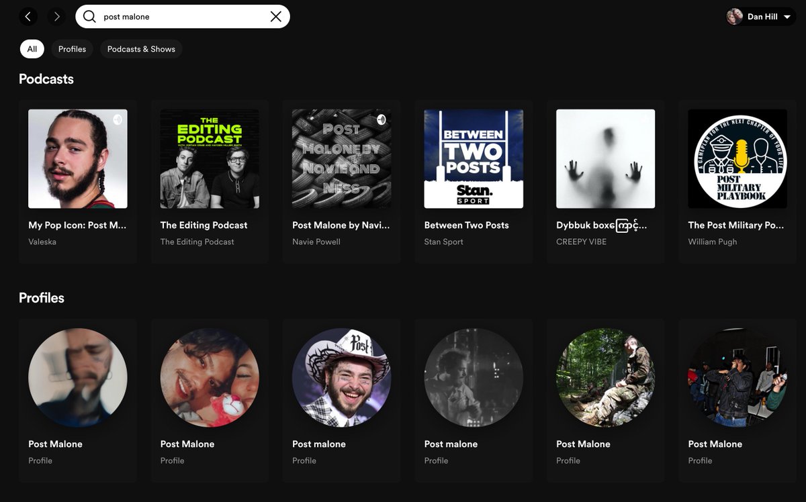Open the forest camouflage profile avatar
Viewport: 806px width, 502px height.
[x=606, y=378]
